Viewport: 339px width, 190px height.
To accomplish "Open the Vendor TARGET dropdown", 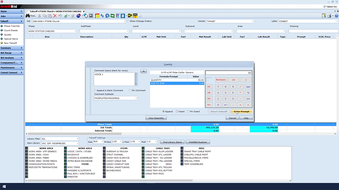I will [253, 21].
